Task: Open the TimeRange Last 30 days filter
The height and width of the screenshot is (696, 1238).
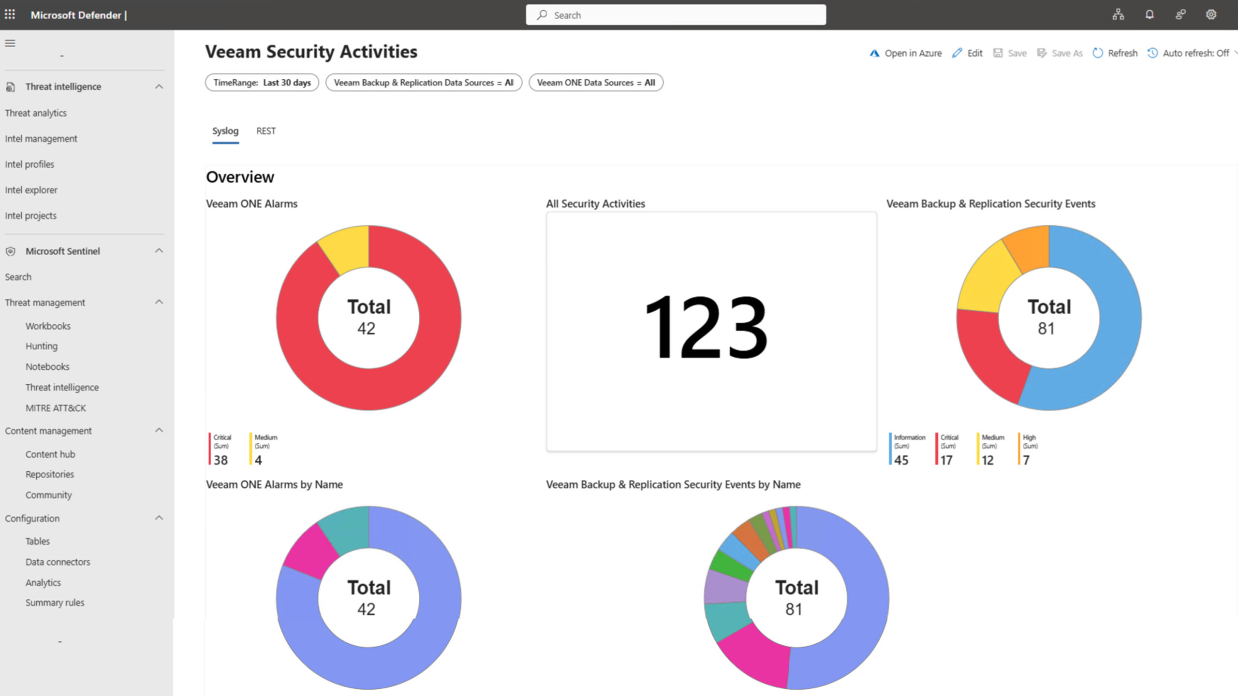Action: (262, 82)
